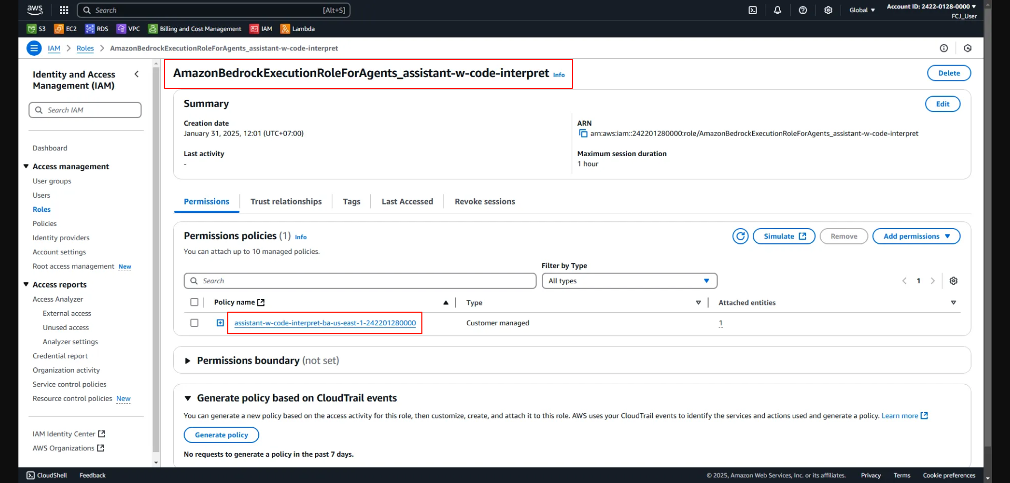1010x483 pixels.
Task: Collapse Generate policy based on CloudTrail events
Action: (x=187, y=398)
